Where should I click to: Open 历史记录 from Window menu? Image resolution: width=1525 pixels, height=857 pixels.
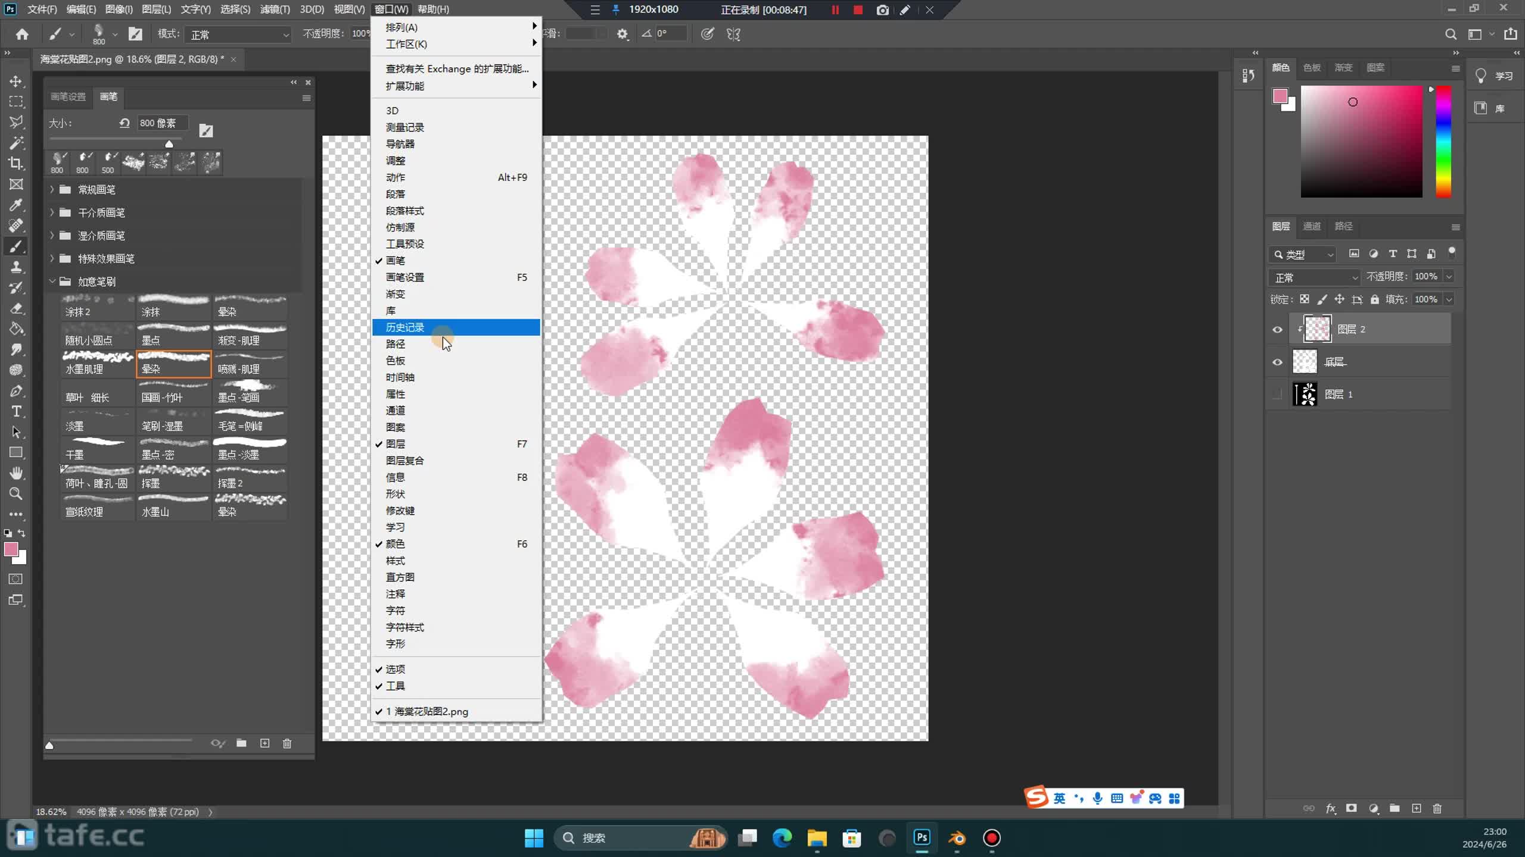[456, 327]
